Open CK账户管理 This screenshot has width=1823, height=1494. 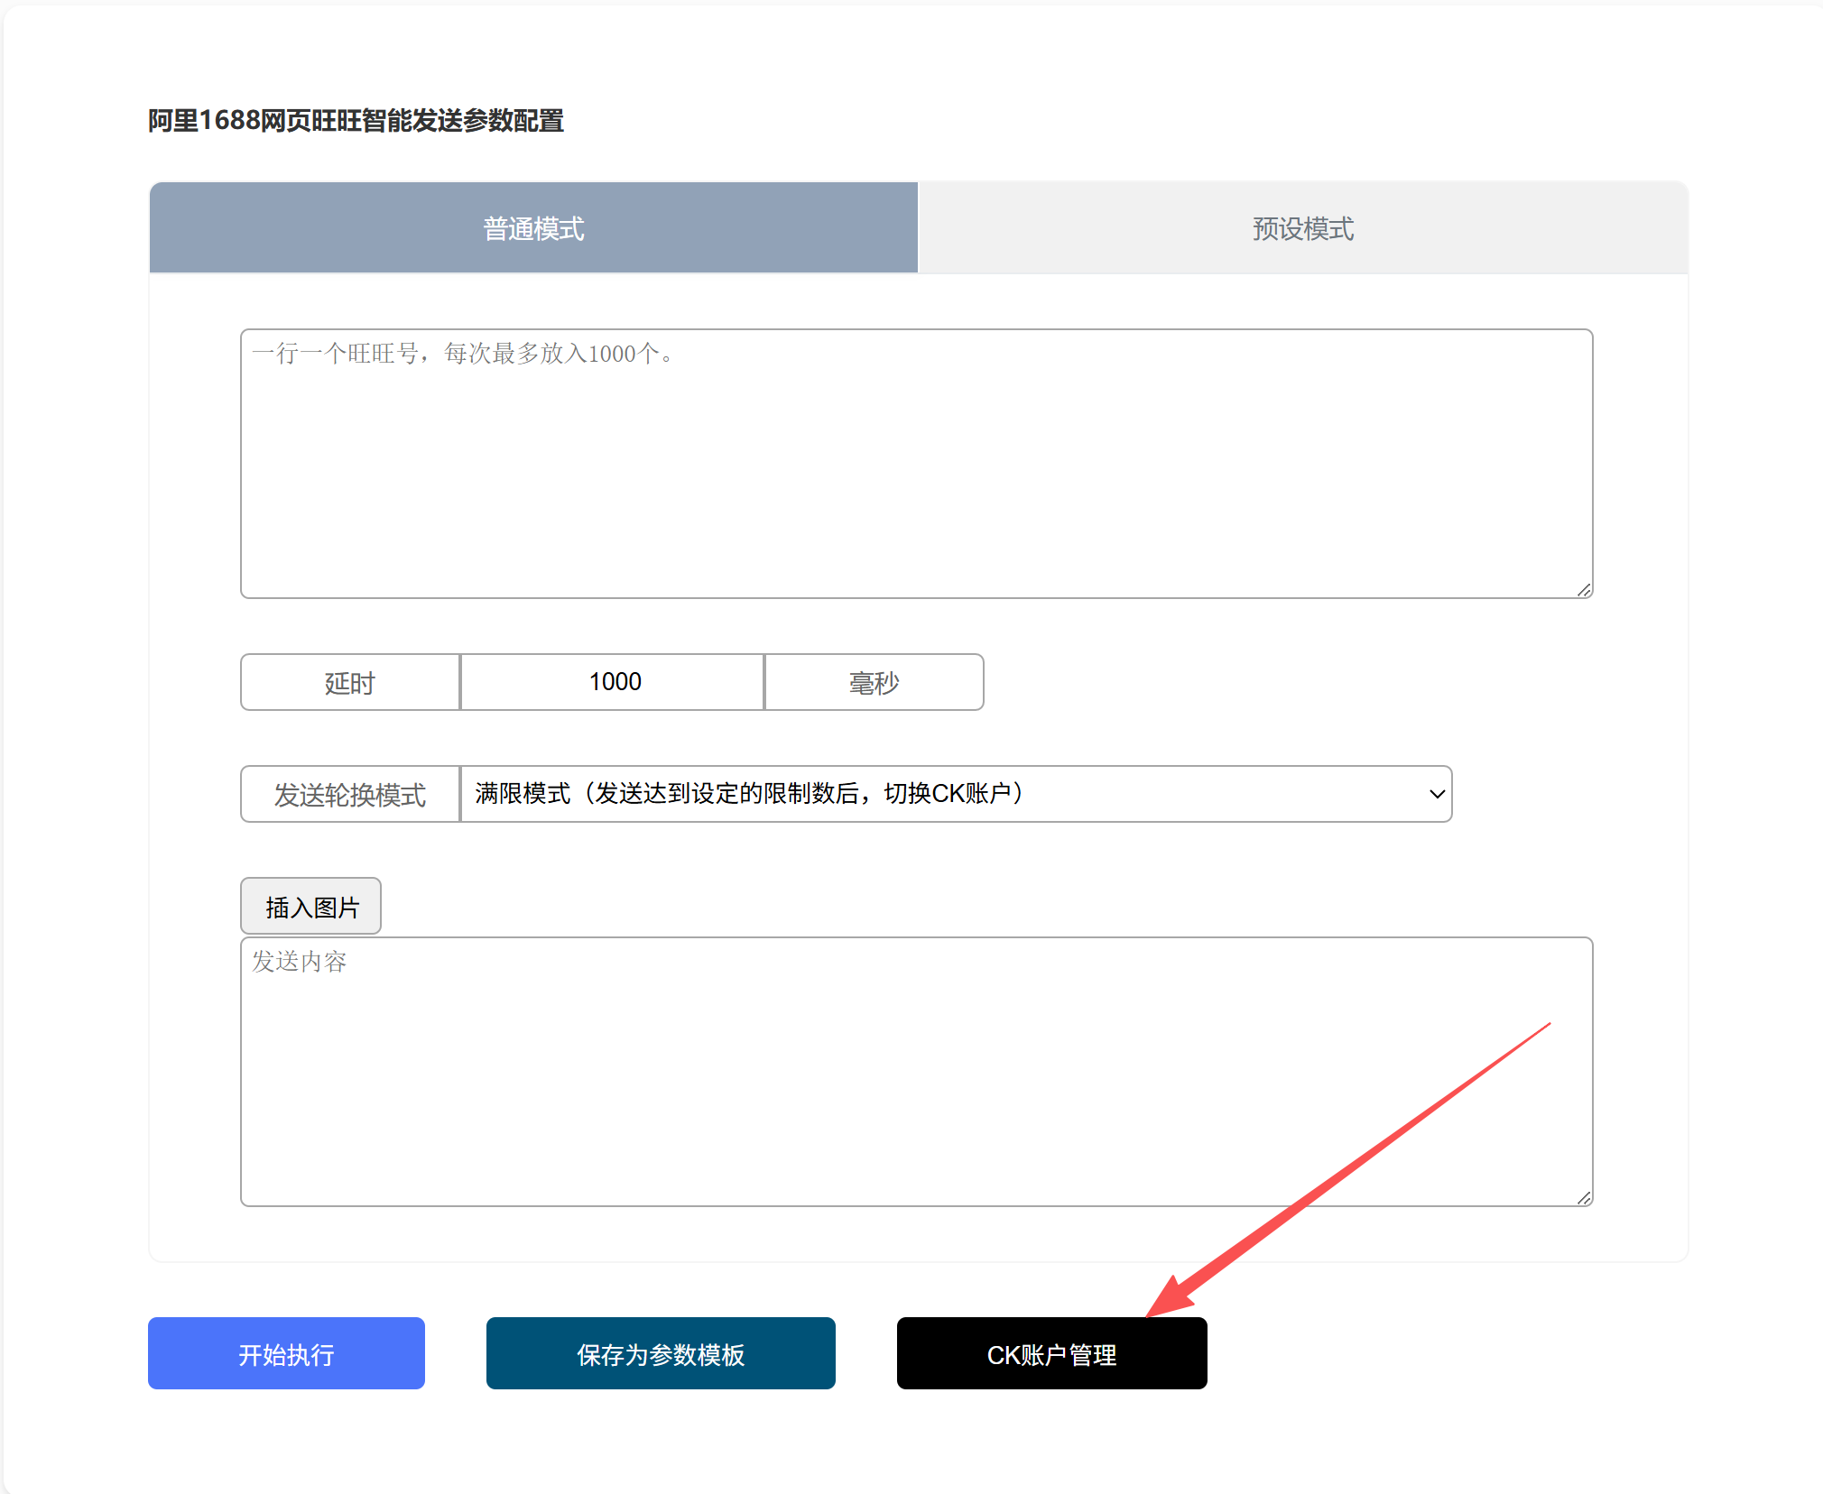tap(1051, 1353)
